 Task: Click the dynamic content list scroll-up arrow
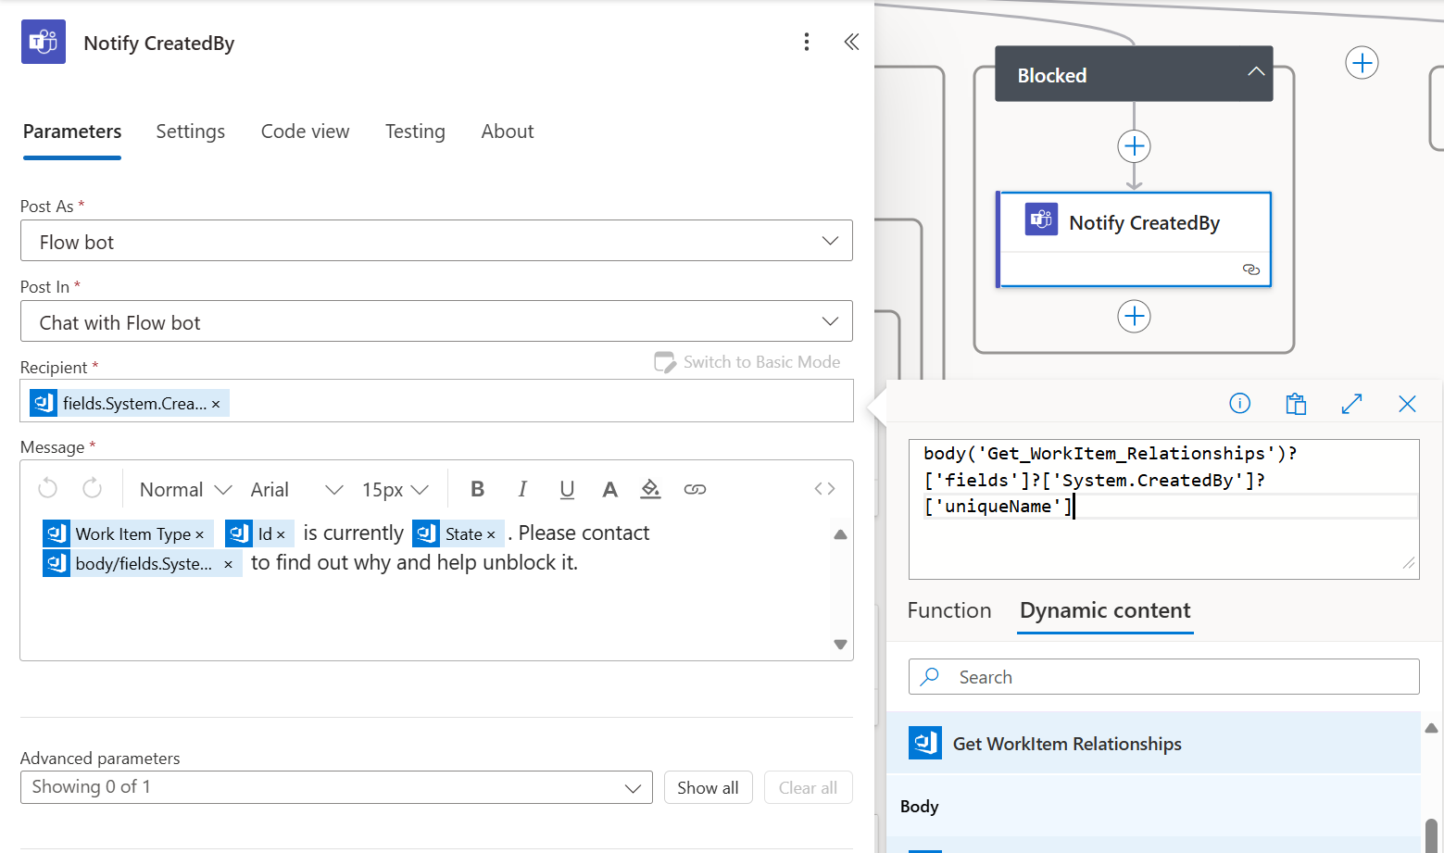[x=1431, y=728]
